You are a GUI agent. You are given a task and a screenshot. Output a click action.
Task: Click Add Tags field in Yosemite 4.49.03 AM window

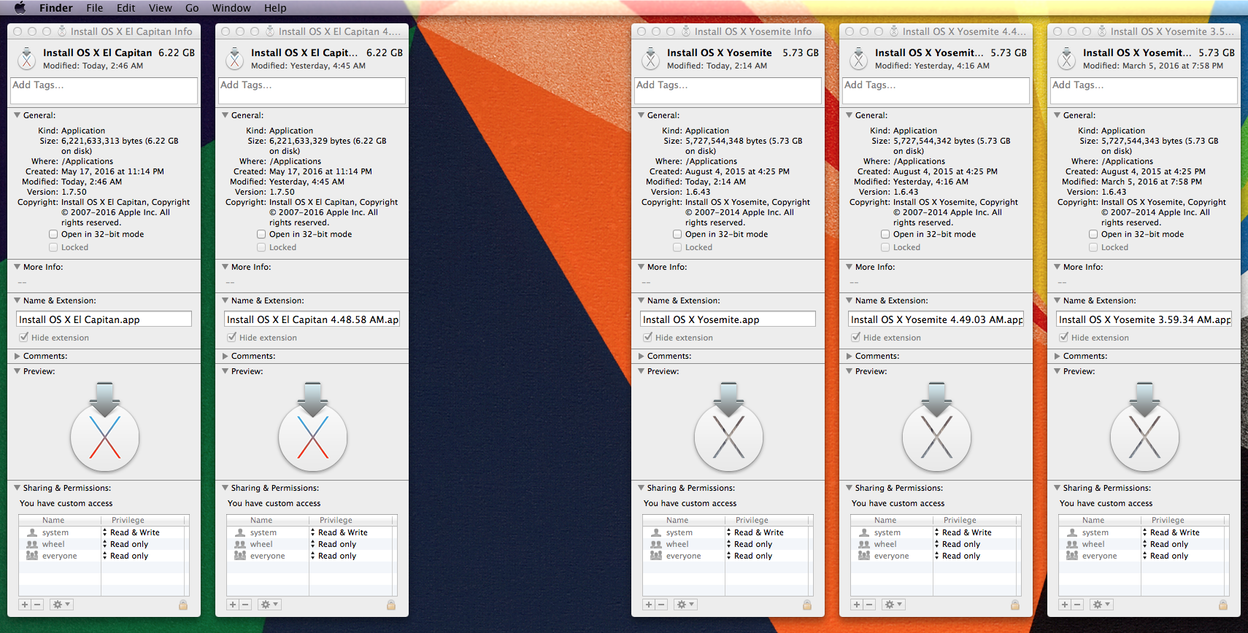tap(936, 90)
